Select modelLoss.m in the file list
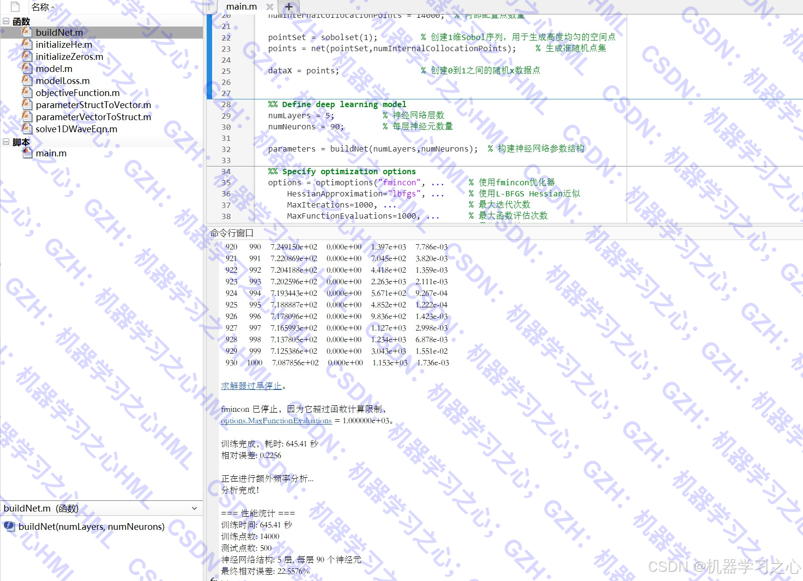The width and height of the screenshot is (803, 581). pyautogui.click(x=63, y=81)
